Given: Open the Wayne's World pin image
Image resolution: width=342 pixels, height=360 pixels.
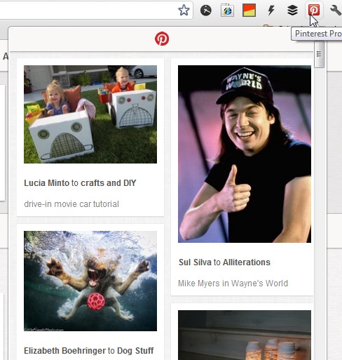Looking at the screenshot, I should [x=245, y=154].
